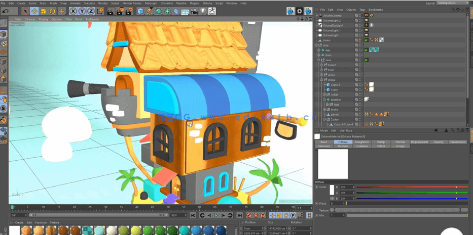Expand the techo group
This screenshot has width=473, height=235.
click(x=324, y=110)
